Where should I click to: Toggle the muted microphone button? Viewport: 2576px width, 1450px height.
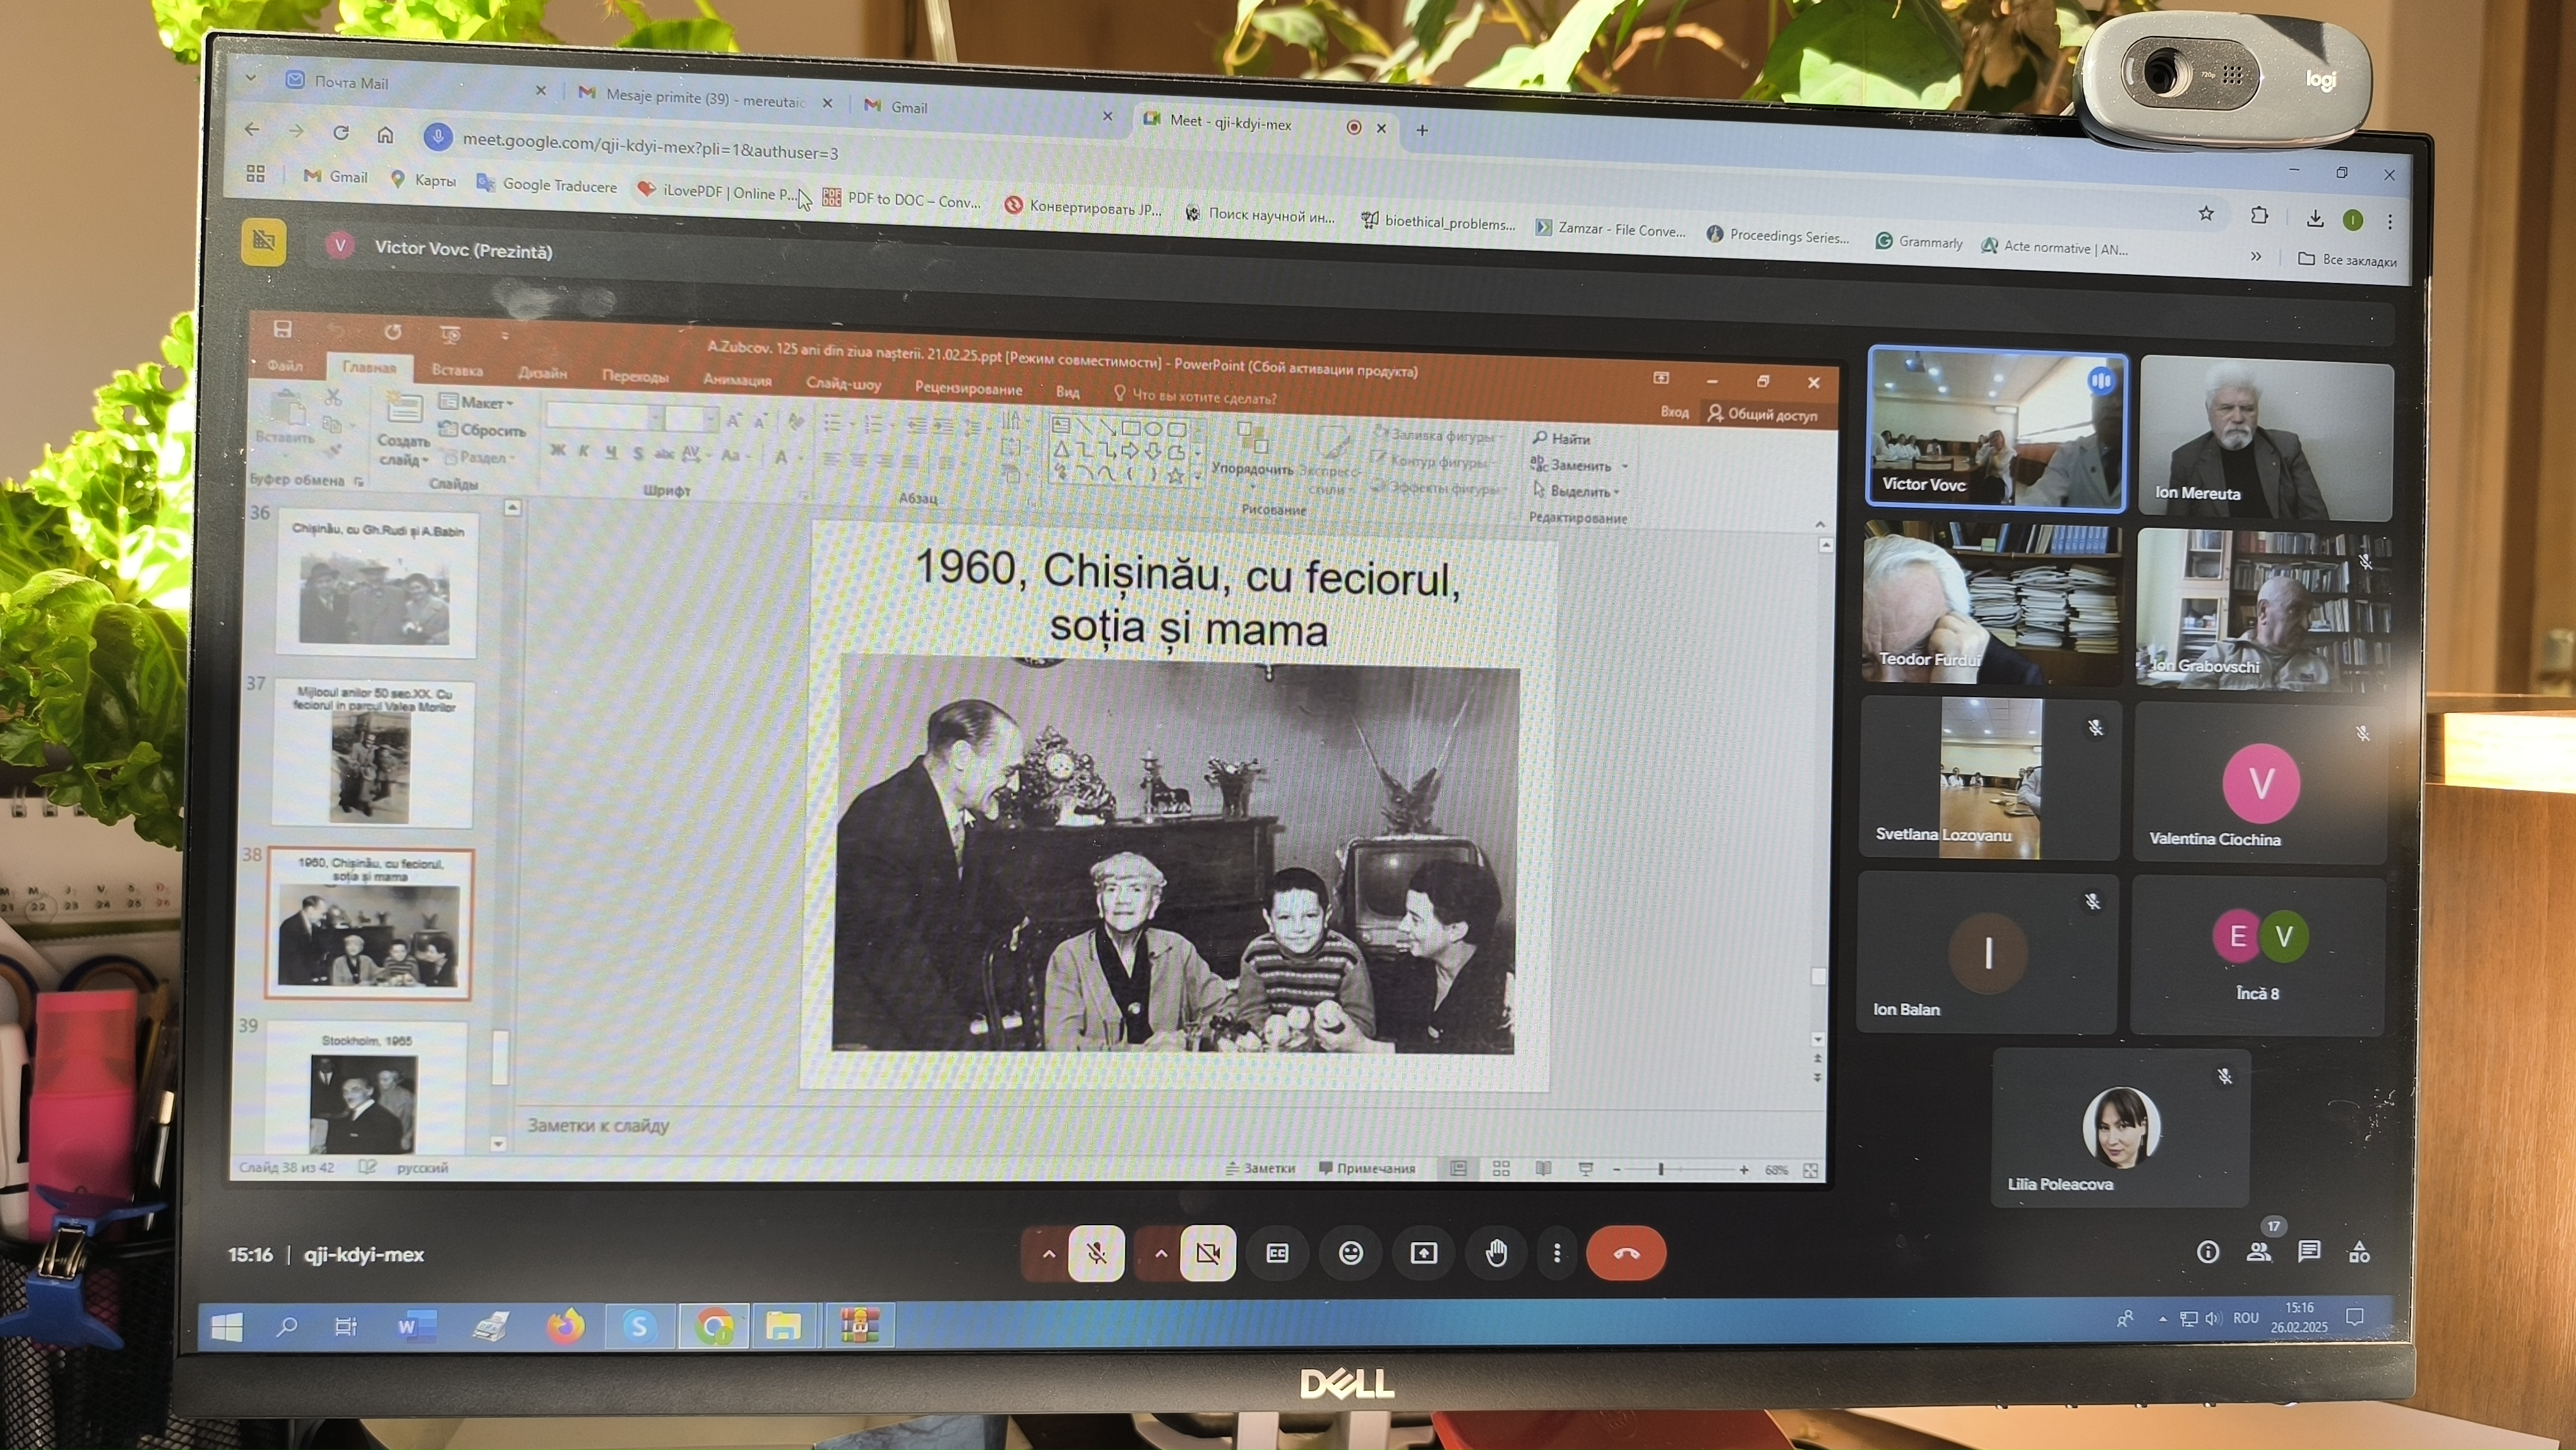(1097, 1252)
